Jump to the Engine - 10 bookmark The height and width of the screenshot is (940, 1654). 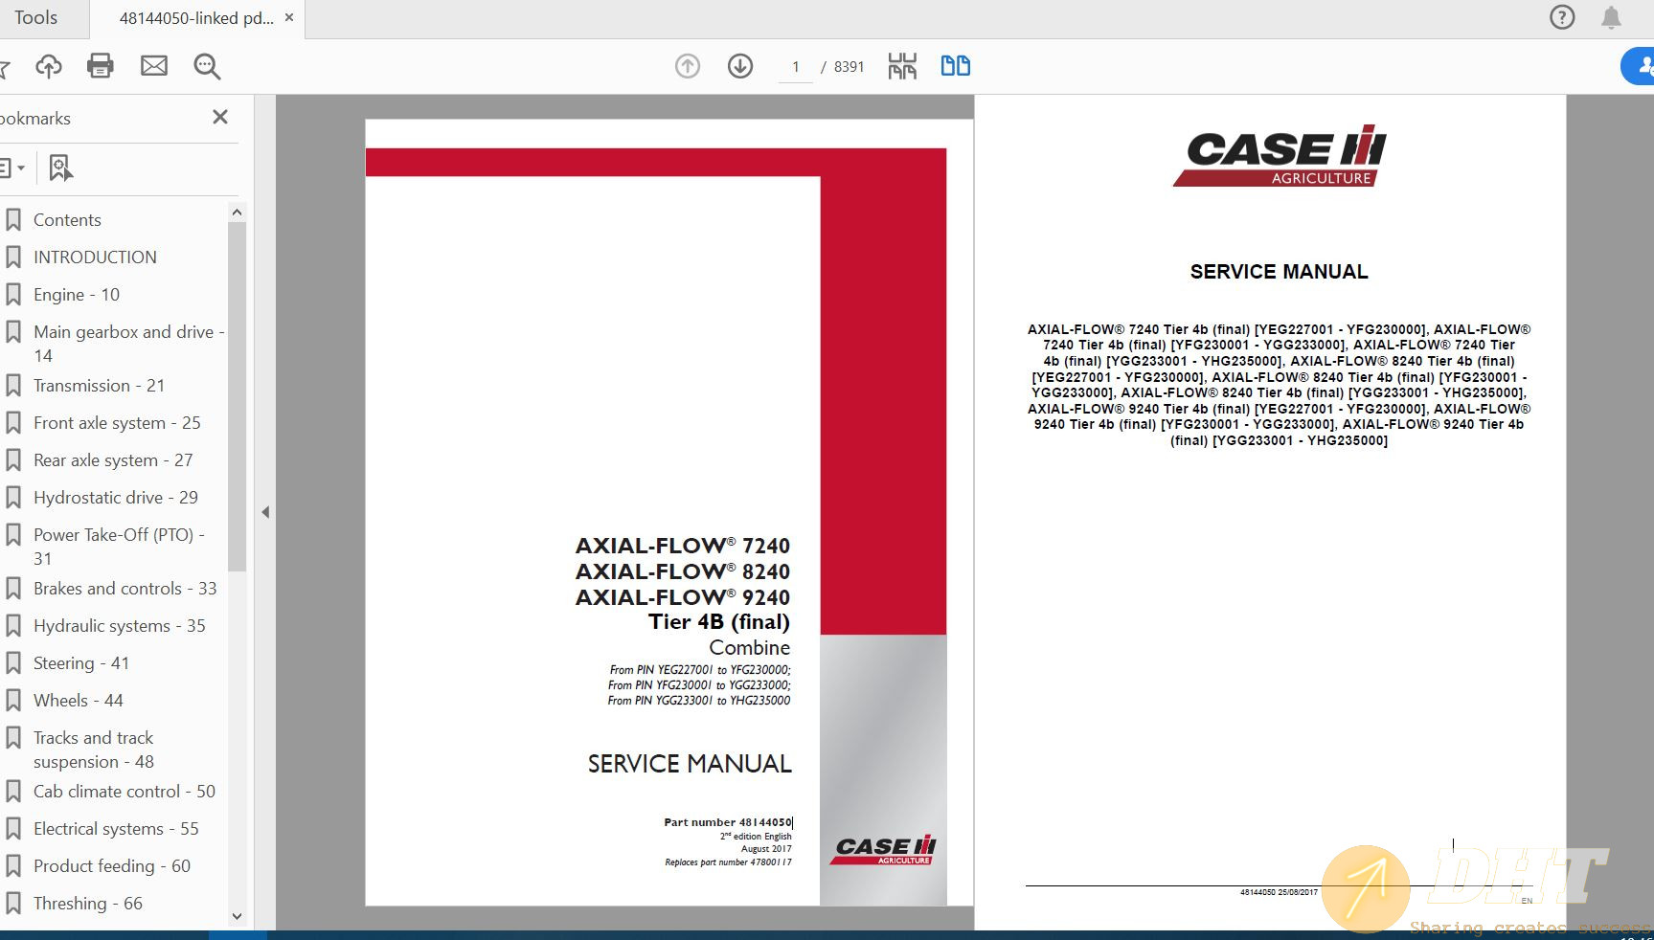[77, 295]
